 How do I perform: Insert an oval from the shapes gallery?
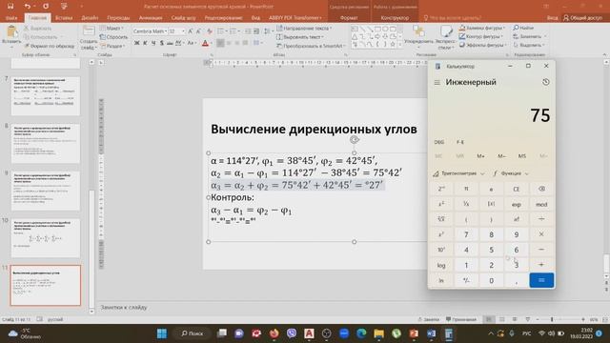point(385,30)
